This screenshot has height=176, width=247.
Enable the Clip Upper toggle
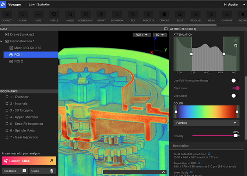click(235, 95)
